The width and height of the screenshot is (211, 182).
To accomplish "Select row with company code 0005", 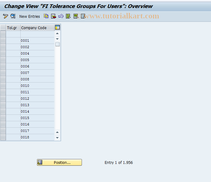I will click(3, 60).
